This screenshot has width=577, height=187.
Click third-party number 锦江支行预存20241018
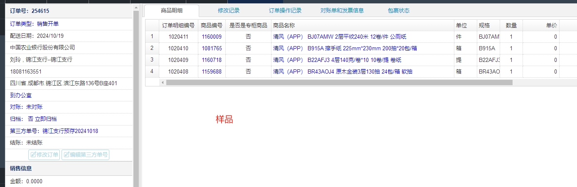tap(70, 131)
